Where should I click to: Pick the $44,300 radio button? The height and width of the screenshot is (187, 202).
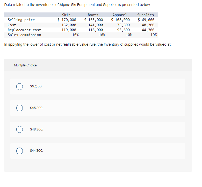(20, 151)
